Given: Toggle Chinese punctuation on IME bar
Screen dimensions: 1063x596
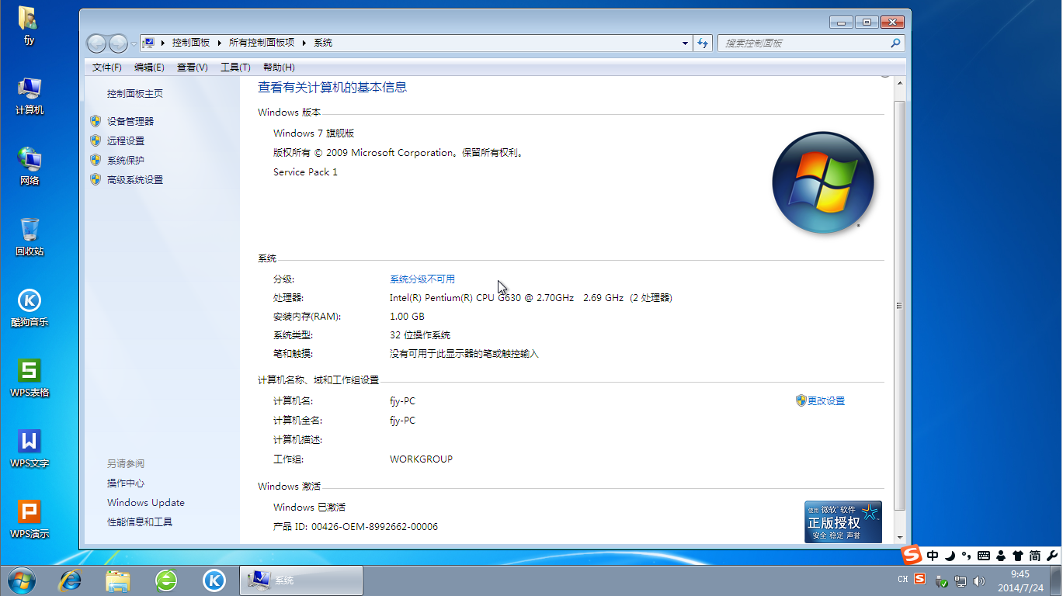Looking at the screenshot, I should (966, 556).
